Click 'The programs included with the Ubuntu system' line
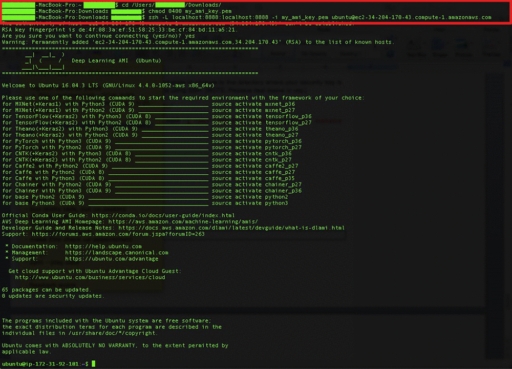This screenshot has height=369, width=512. [106, 321]
